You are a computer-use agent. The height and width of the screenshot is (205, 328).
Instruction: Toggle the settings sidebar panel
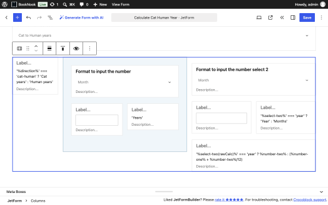pos(293,17)
